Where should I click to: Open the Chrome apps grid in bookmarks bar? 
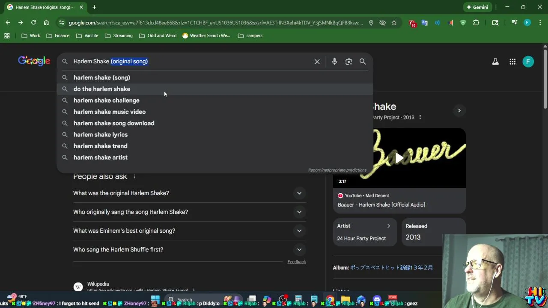[7, 36]
